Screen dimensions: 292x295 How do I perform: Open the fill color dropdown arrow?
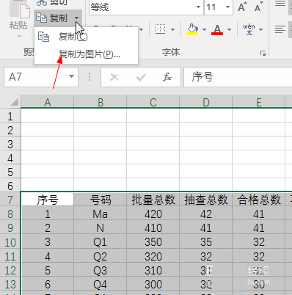pyautogui.click(x=204, y=29)
